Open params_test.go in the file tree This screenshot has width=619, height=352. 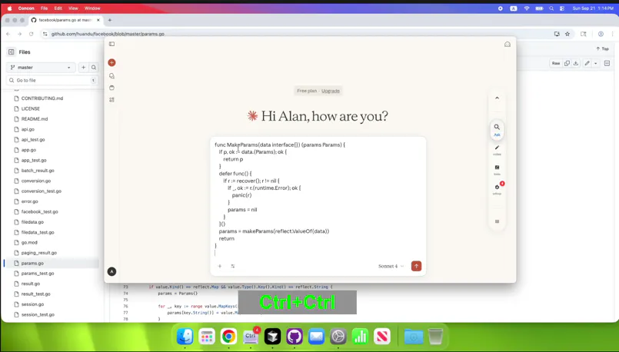[38, 273]
